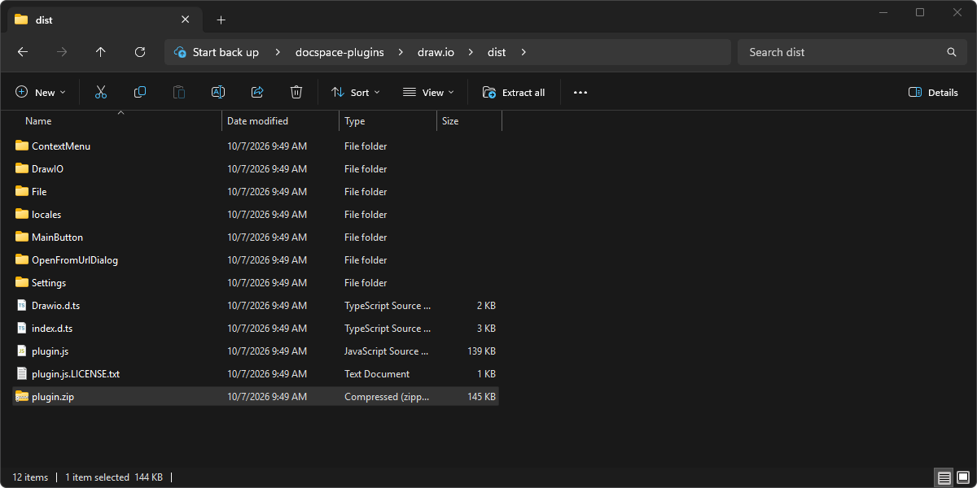Click the Copy icon in toolbar
Screen dimensions: 977x488
(140, 92)
